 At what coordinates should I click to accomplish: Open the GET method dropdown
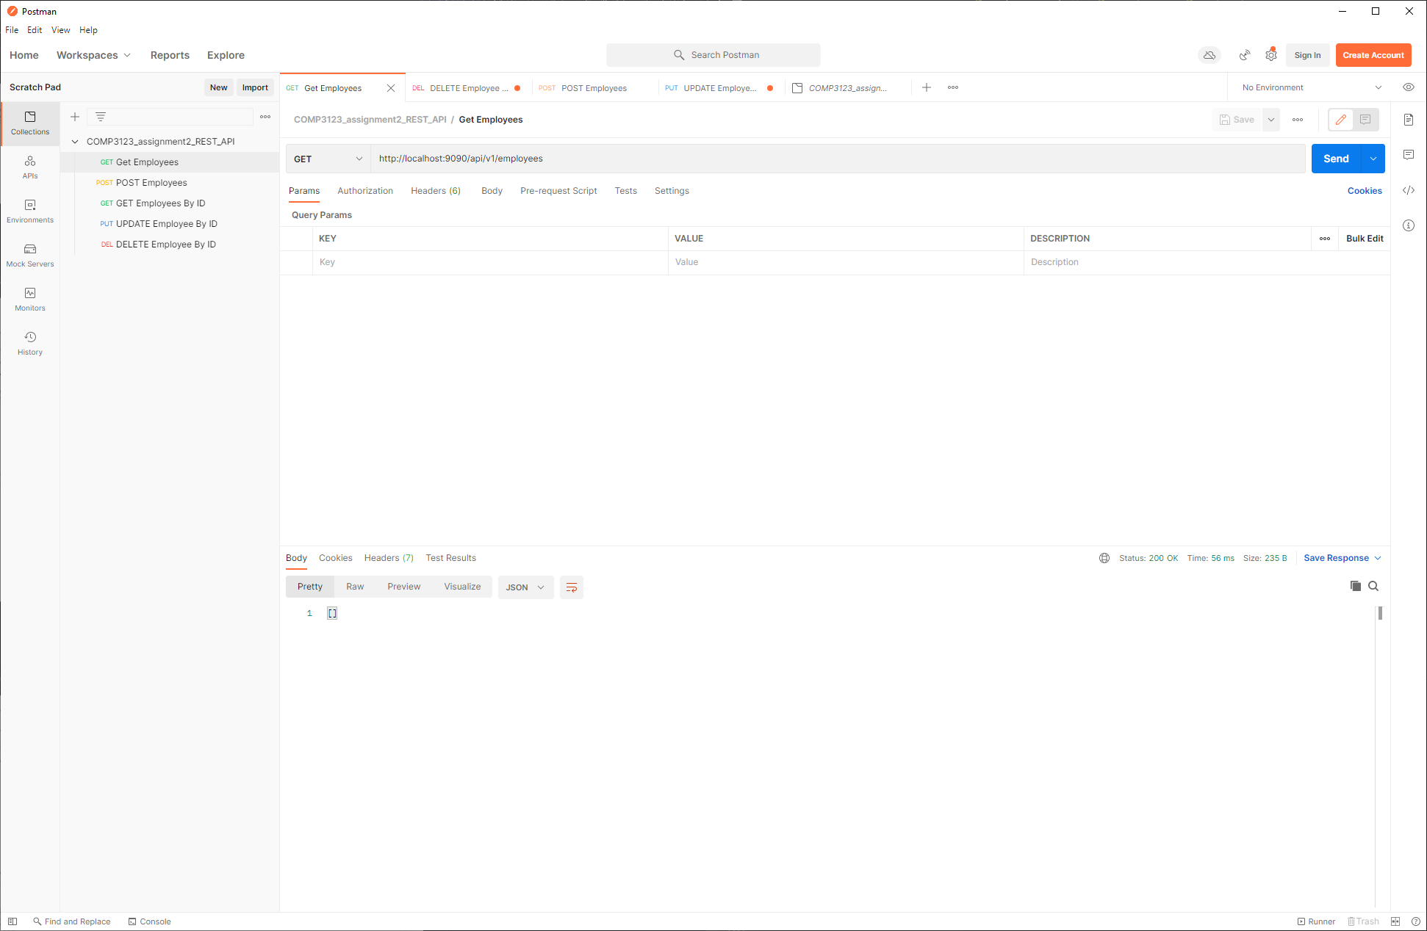coord(328,159)
